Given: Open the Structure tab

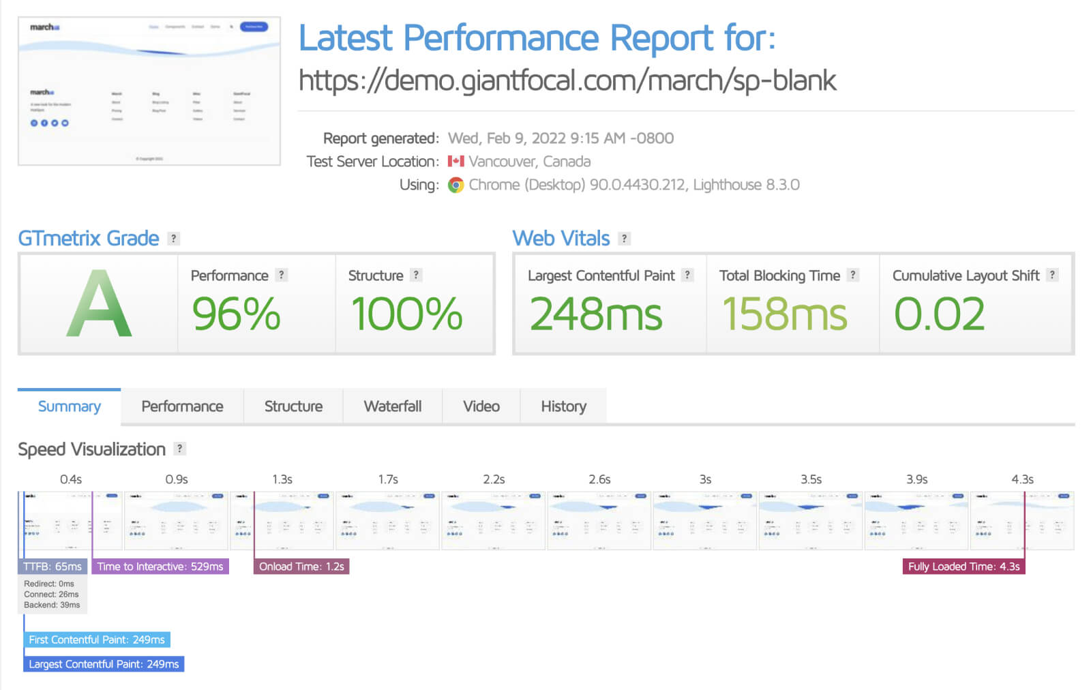Looking at the screenshot, I should click(293, 406).
